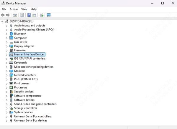Open the View menu
The image size is (177, 129).
click(x=24, y=9)
